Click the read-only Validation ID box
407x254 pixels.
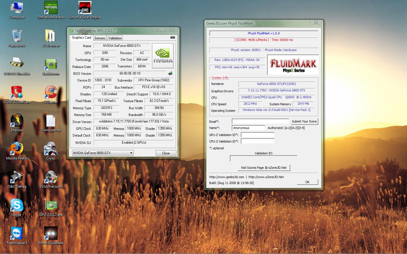(263, 159)
